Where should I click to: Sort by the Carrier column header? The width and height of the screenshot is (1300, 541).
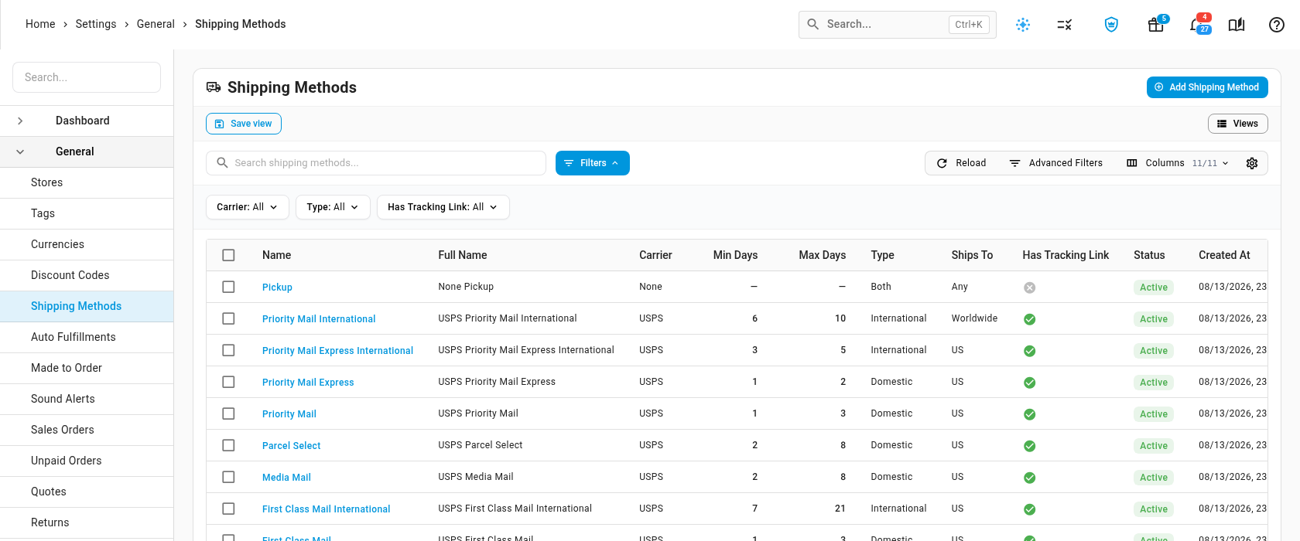coord(655,255)
